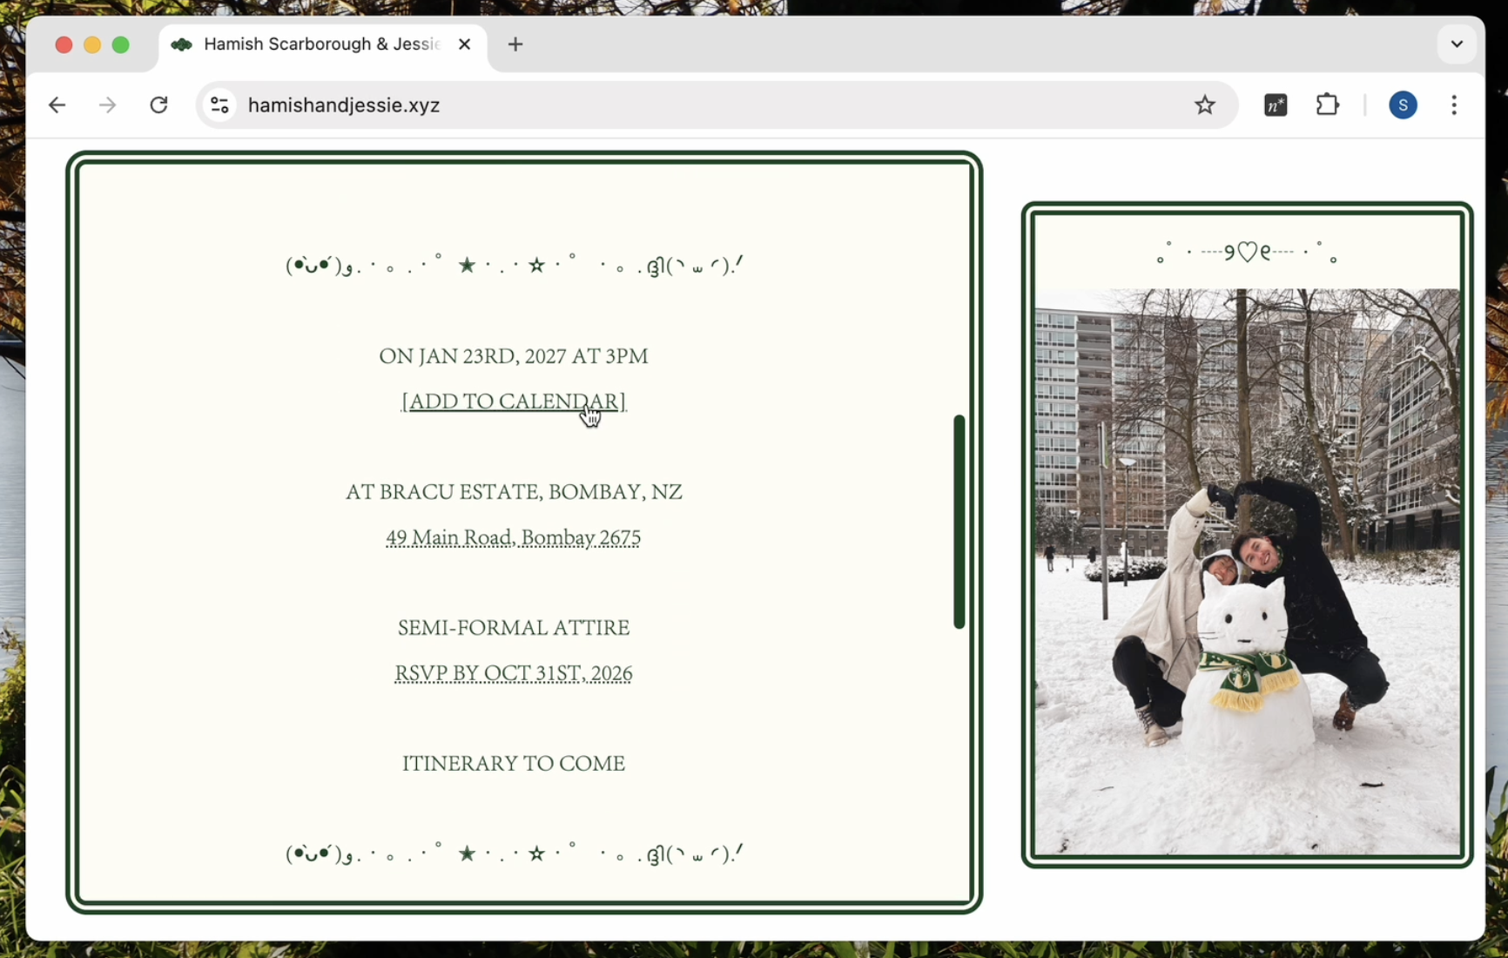Expand the tab search dropdown arrow
Viewport: 1508px width, 958px height.
[x=1457, y=44]
